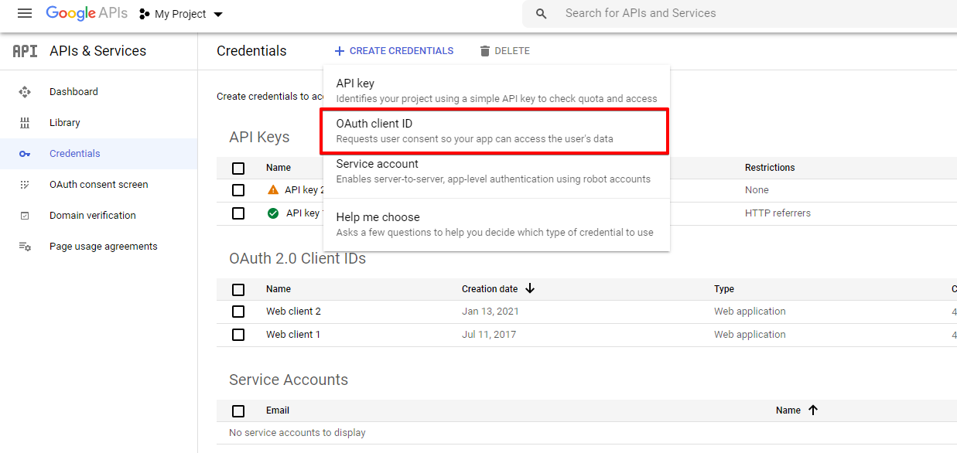Screen dimensions: 957x453
Task: Click the Library icon in sidebar
Action: point(25,123)
